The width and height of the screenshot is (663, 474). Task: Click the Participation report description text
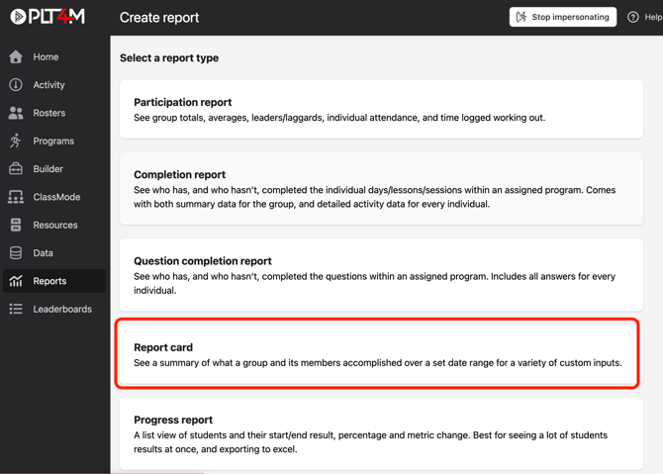339,118
